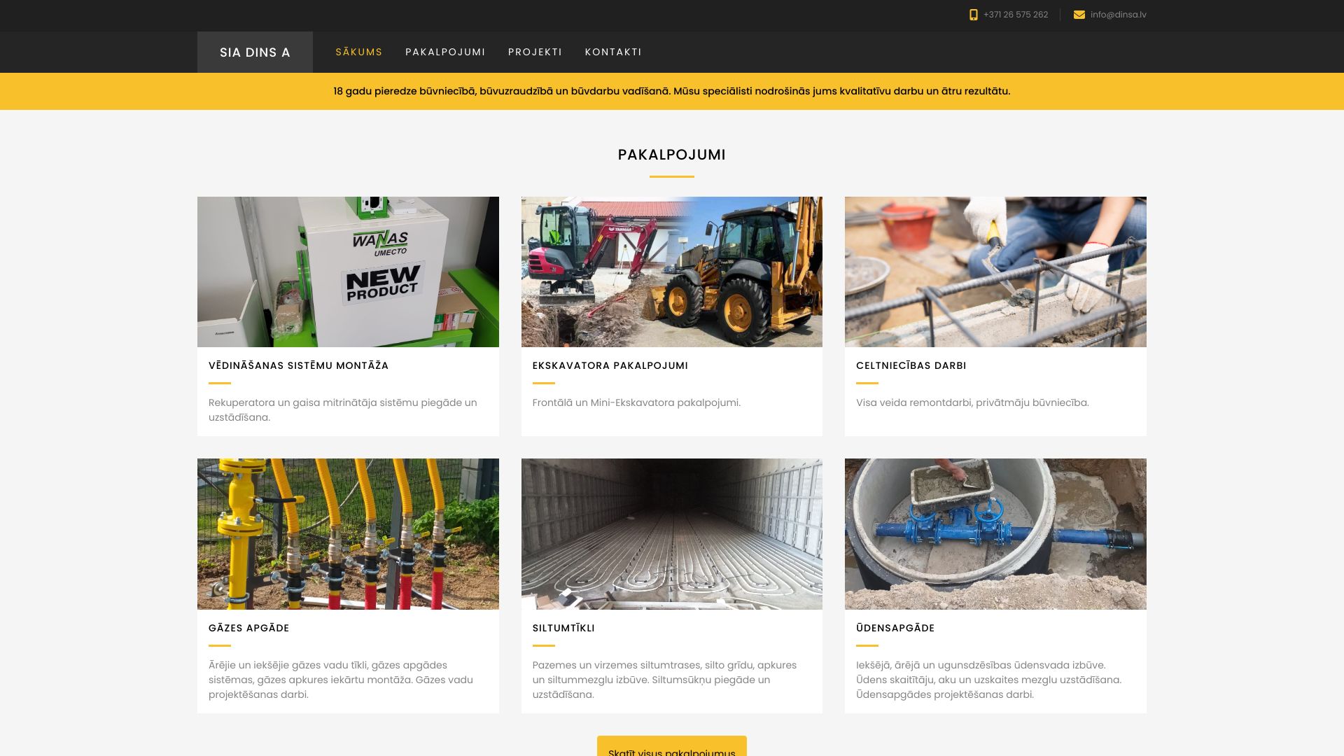Image resolution: width=1344 pixels, height=756 pixels.
Task: Click the info@dinsa.lv email link
Action: (x=1118, y=15)
